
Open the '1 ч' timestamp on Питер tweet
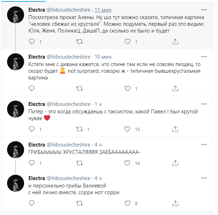point(98,104)
